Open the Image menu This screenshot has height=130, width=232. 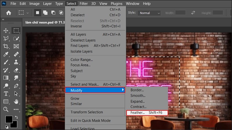(x=34, y=3)
